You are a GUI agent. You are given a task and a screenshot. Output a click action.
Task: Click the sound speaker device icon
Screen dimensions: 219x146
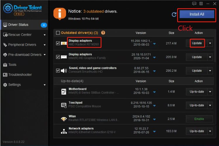click(x=64, y=71)
